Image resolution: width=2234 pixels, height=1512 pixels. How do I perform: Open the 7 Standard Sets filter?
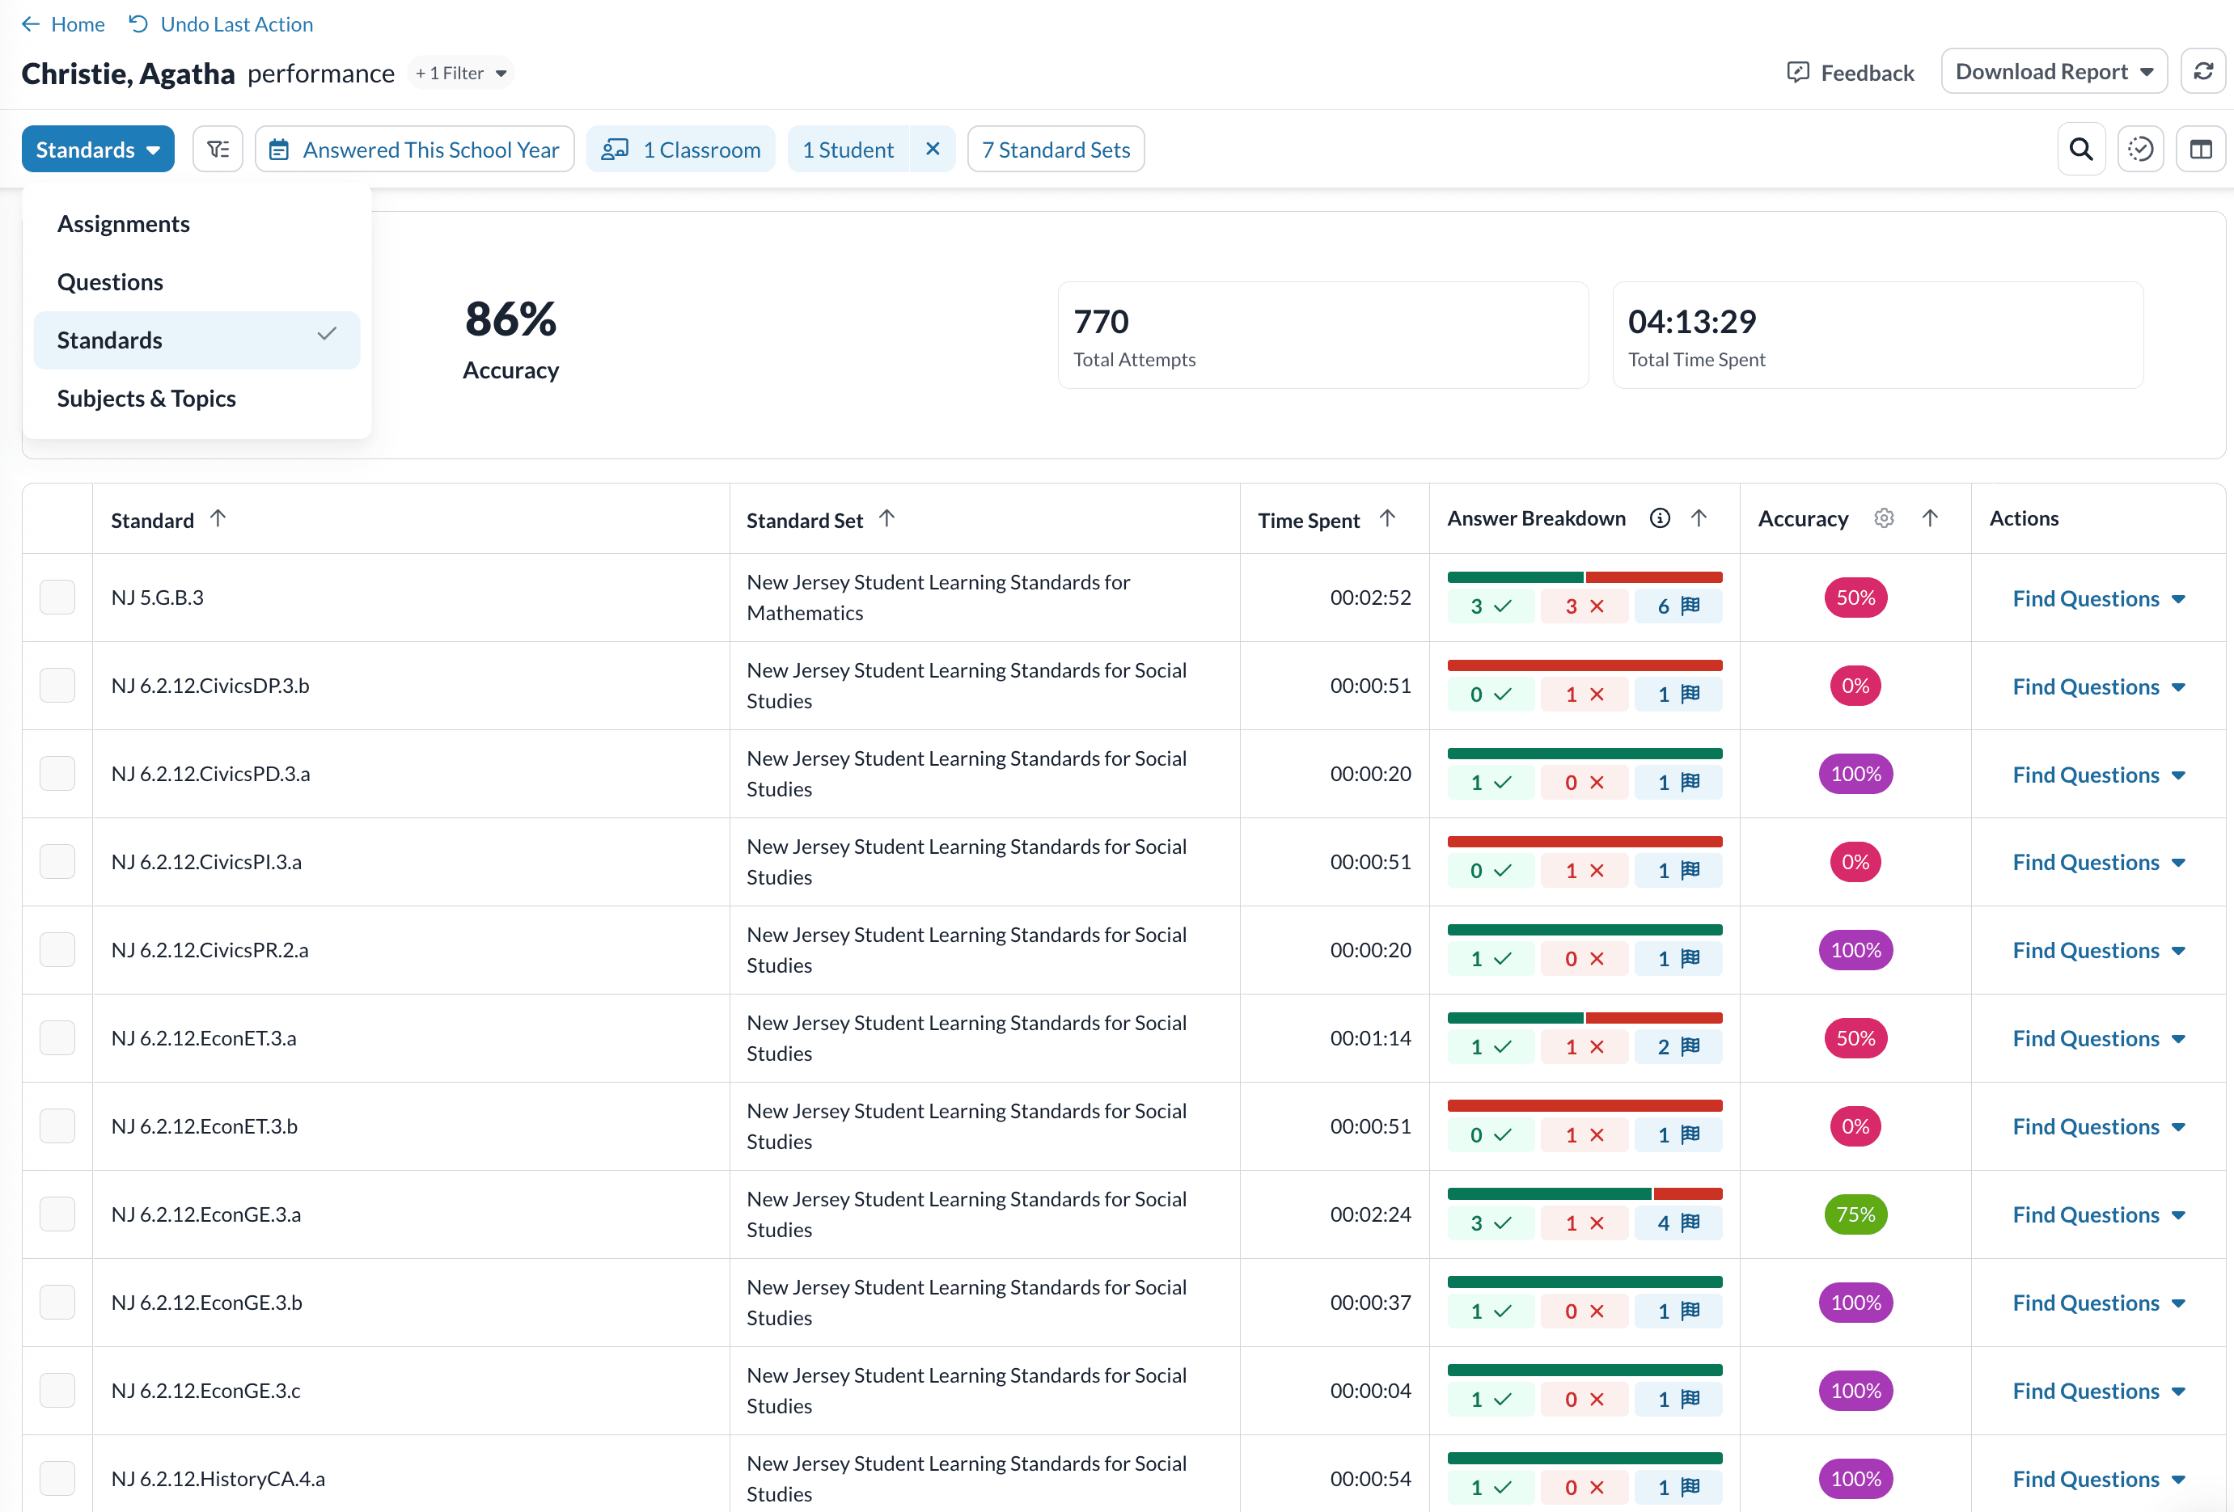click(x=1056, y=149)
